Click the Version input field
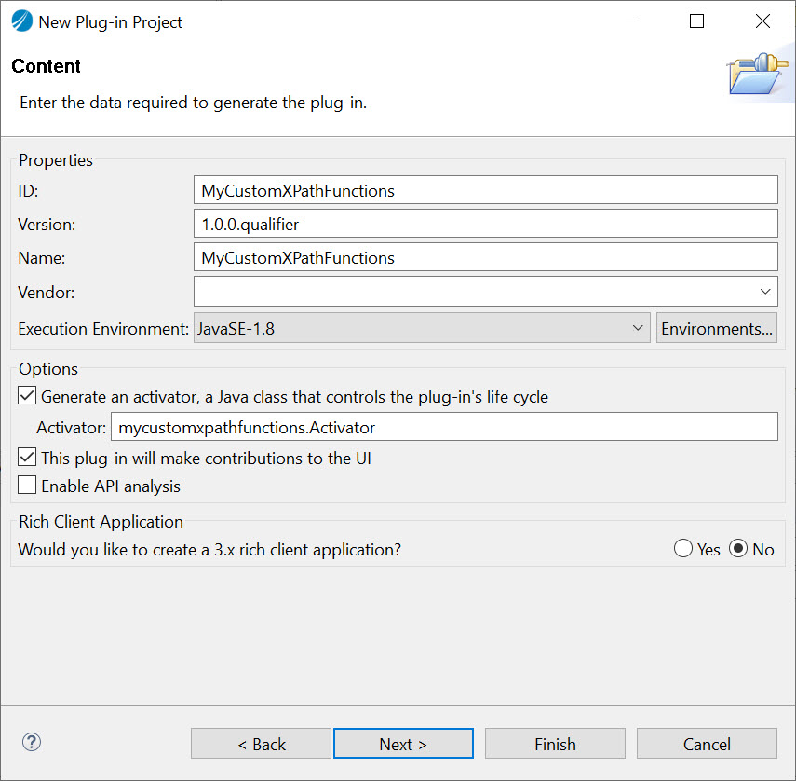 [x=485, y=224]
